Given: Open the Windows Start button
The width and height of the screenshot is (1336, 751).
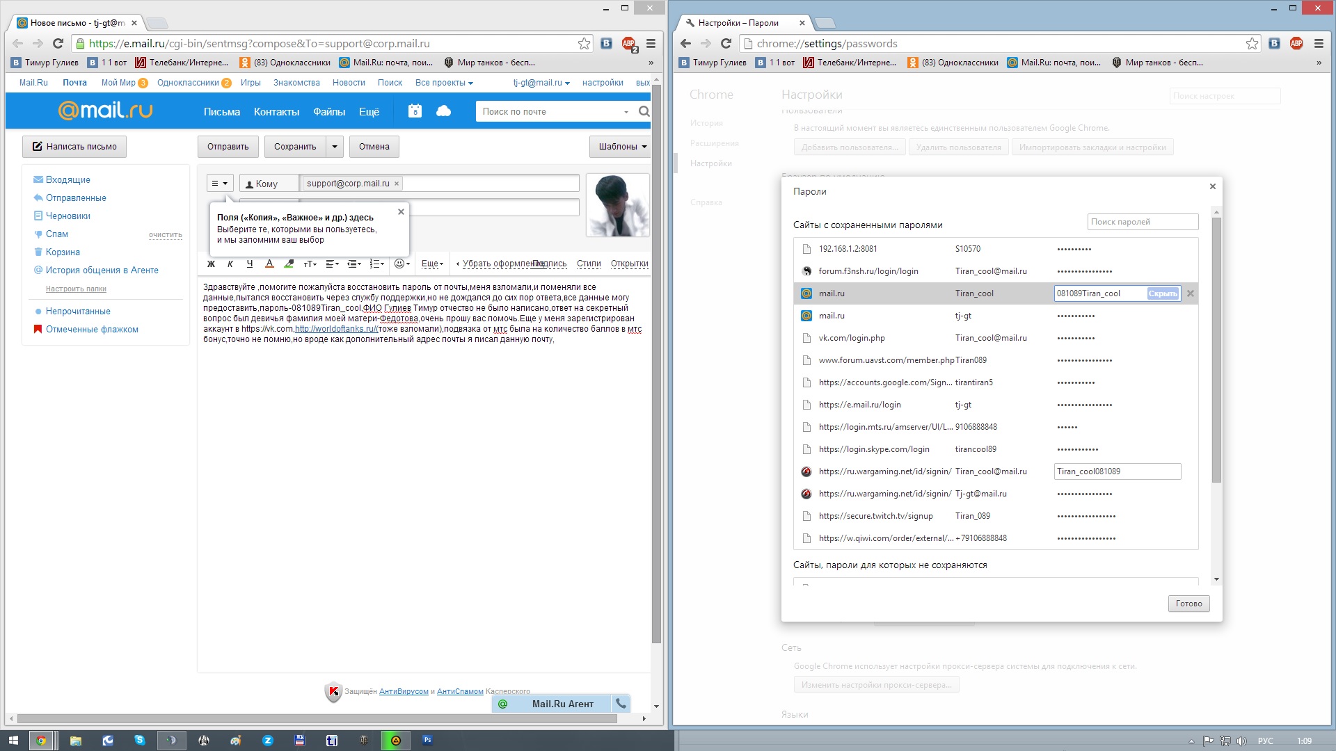Looking at the screenshot, I should coord(13,741).
